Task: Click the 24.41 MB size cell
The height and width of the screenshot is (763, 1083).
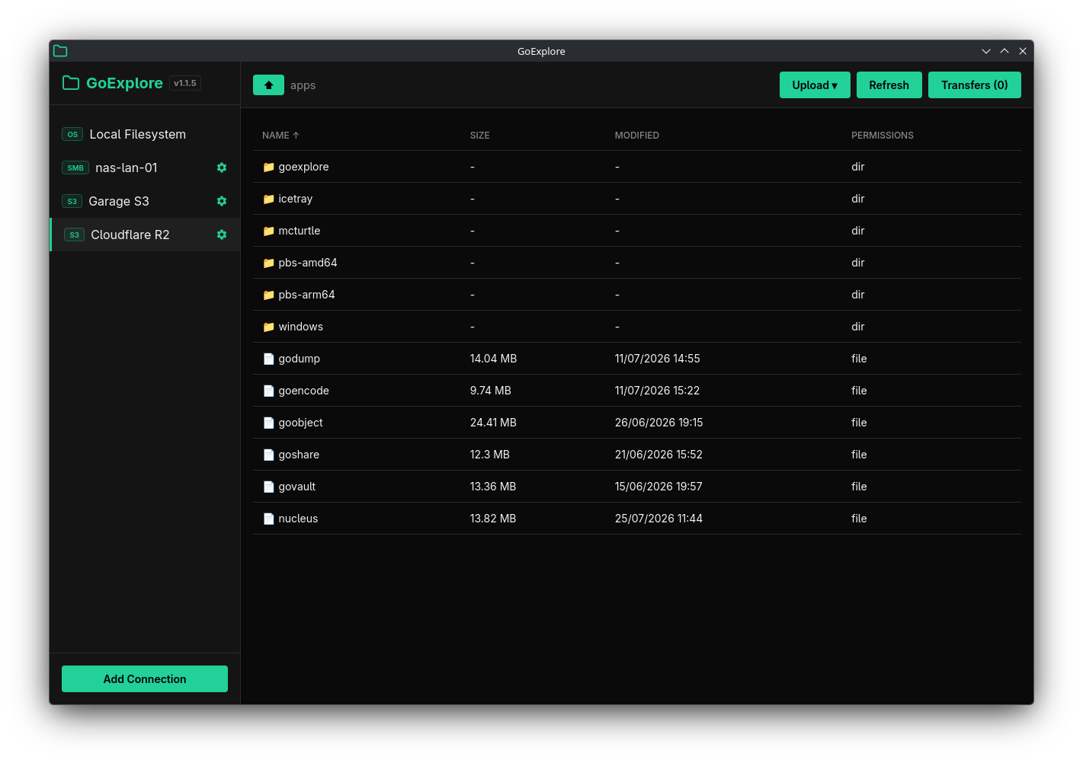Action: pyautogui.click(x=493, y=423)
